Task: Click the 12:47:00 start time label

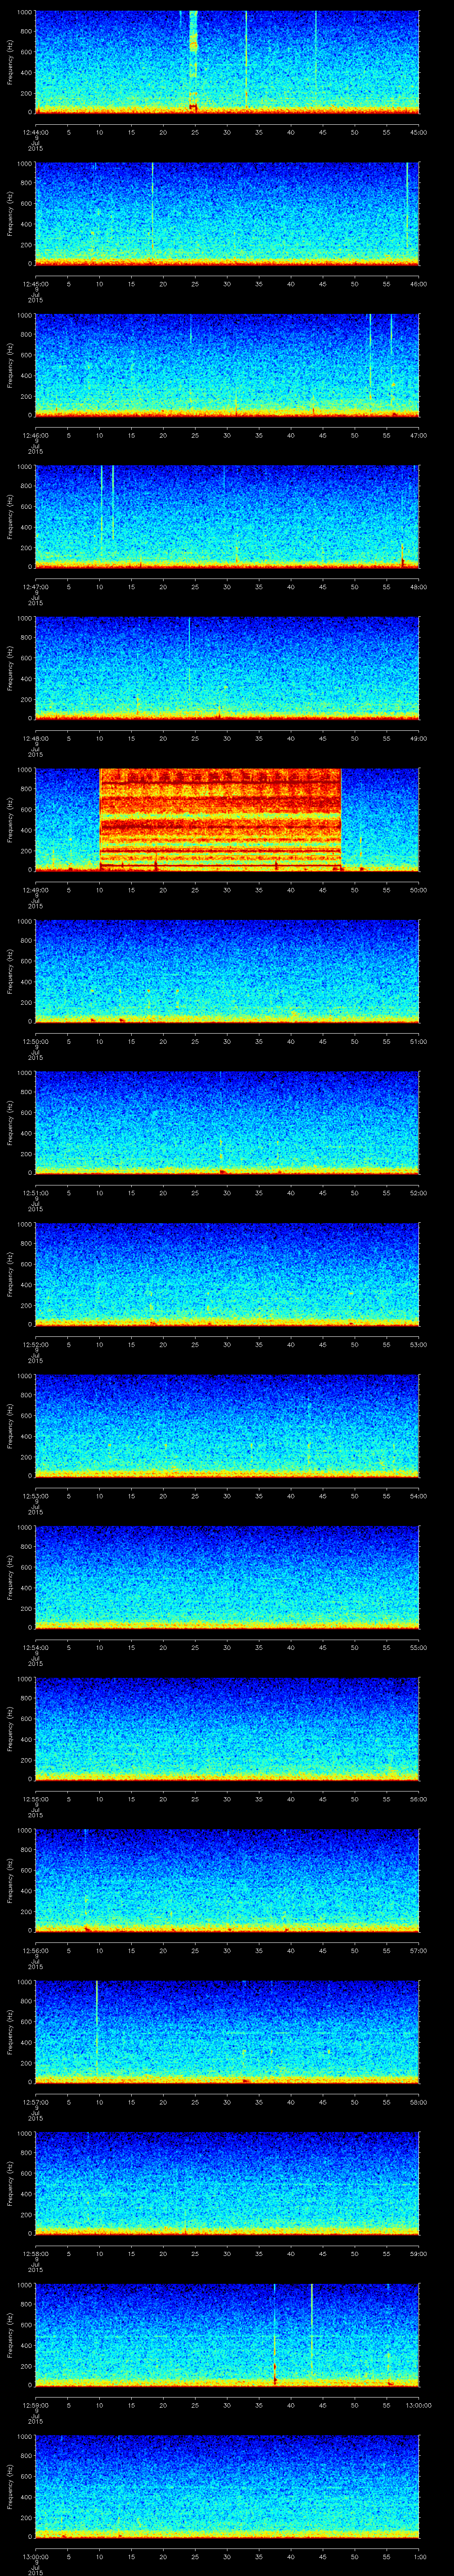Action: [35, 588]
